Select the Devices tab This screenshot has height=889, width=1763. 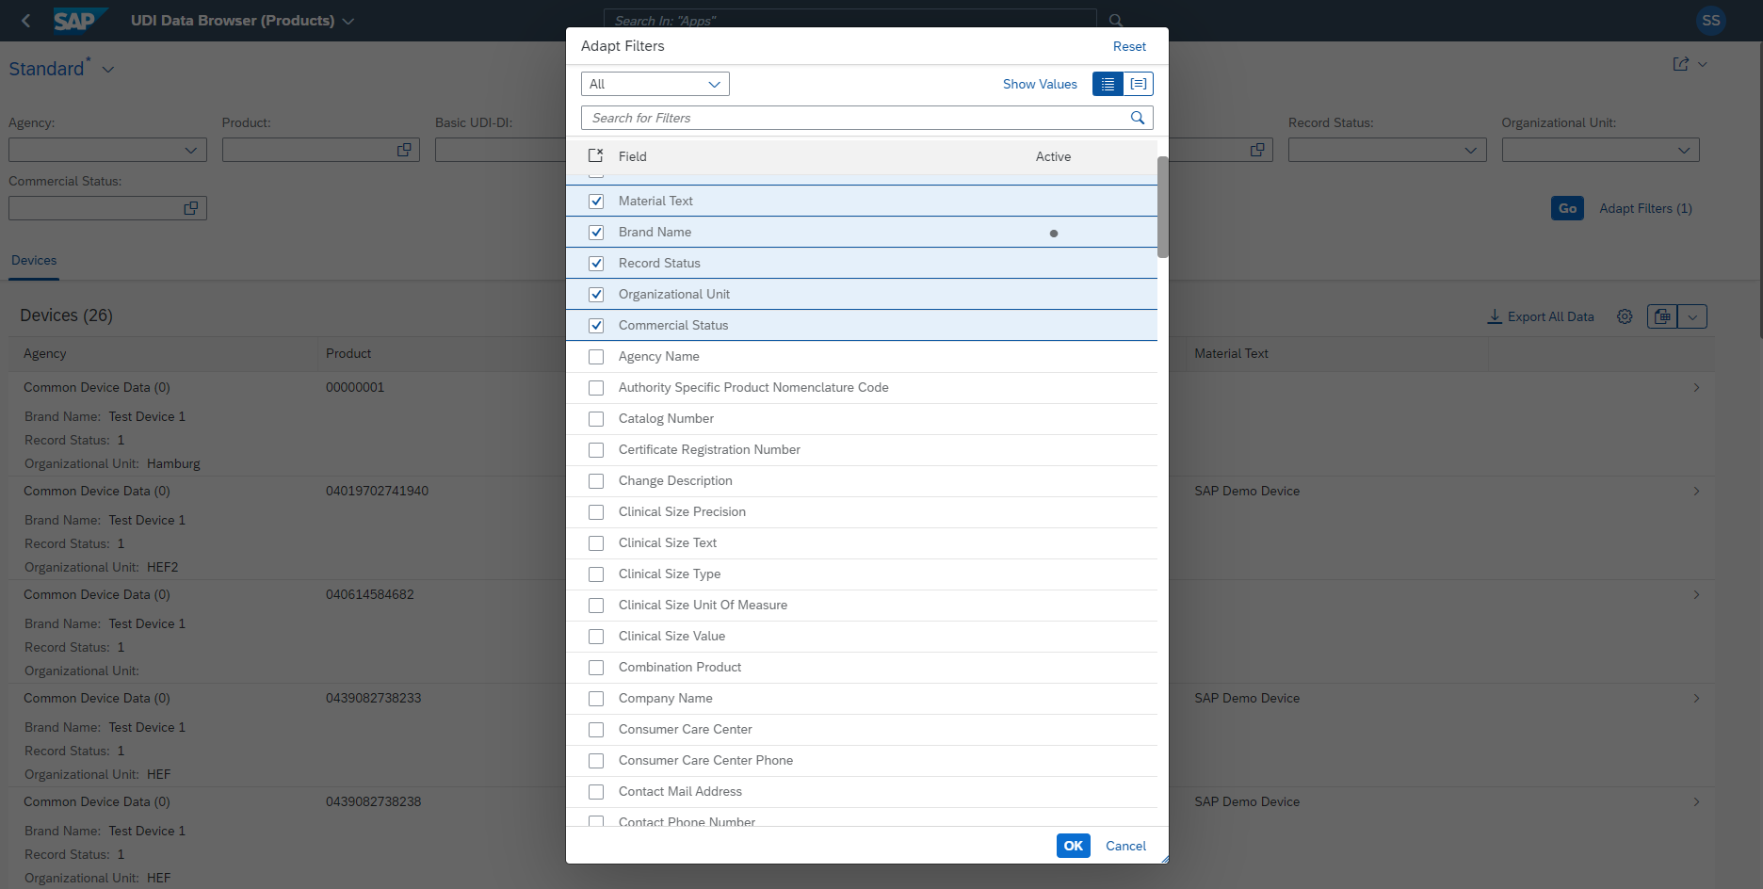click(34, 260)
